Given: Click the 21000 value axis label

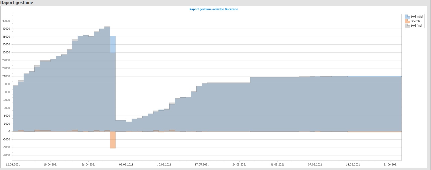Looking at the screenshot, I should (6, 76).
